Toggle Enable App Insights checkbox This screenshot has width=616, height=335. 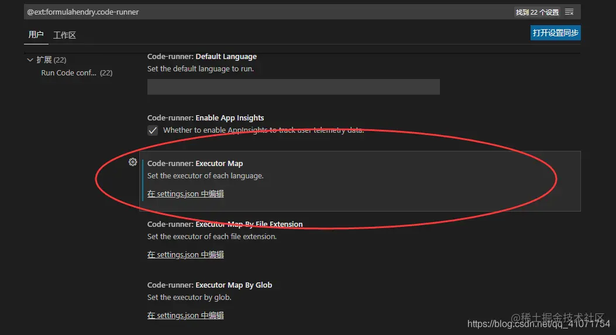[x=153, y=130]
